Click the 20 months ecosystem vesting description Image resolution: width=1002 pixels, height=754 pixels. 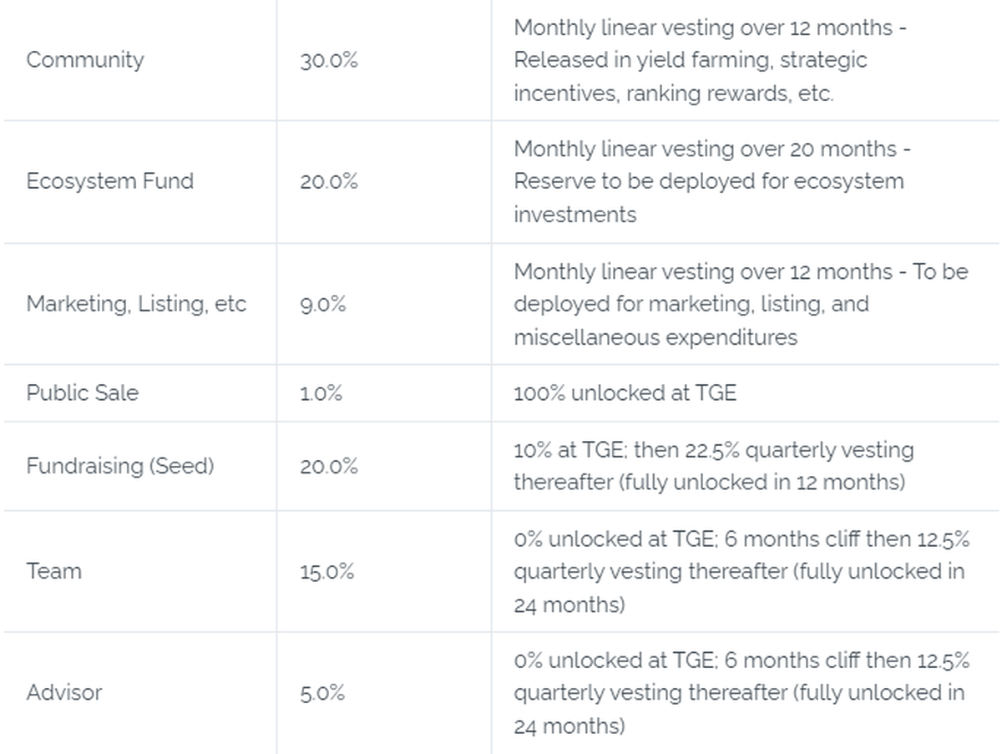click(x=710, y=181)
